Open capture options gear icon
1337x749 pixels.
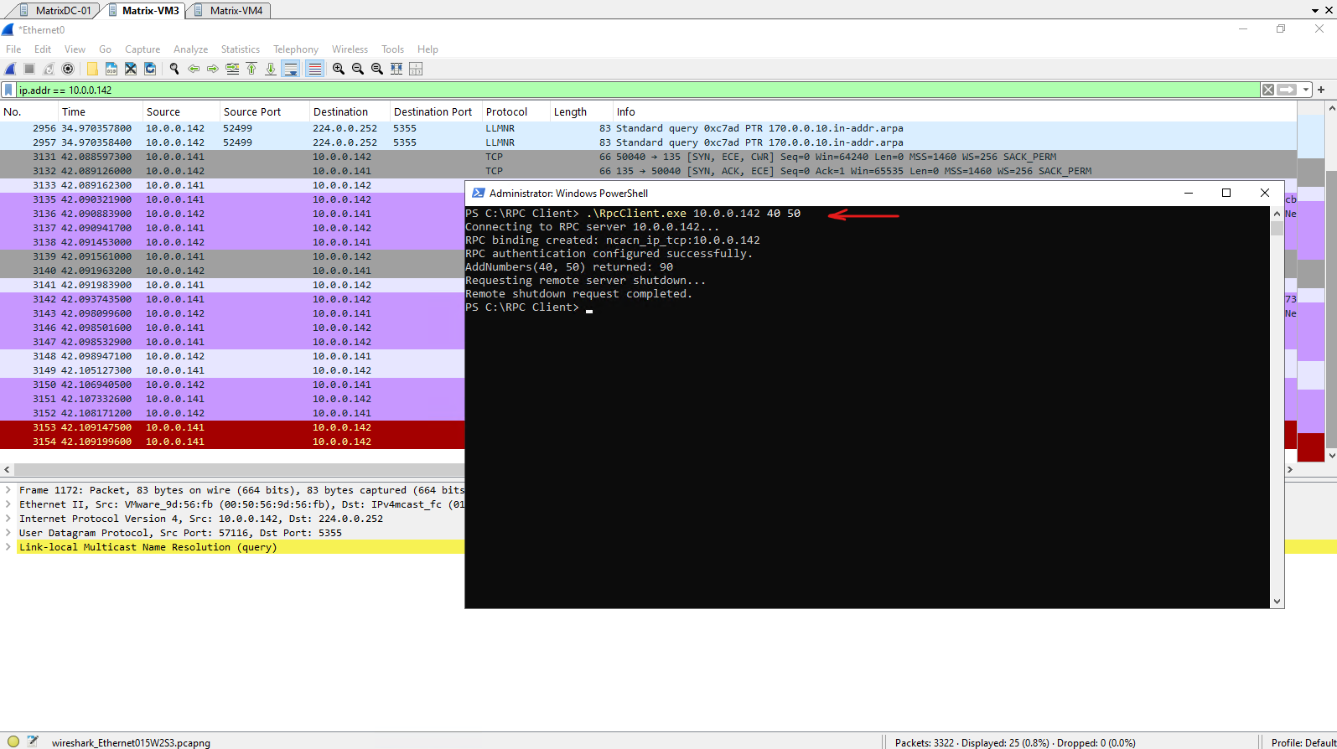tap(68, 69)
